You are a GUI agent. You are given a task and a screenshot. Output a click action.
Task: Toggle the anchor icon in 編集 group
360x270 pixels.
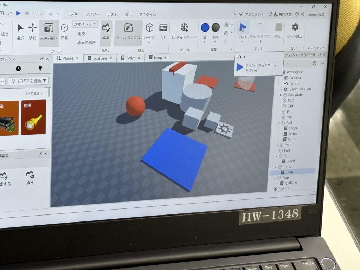(x=225, y=41)
